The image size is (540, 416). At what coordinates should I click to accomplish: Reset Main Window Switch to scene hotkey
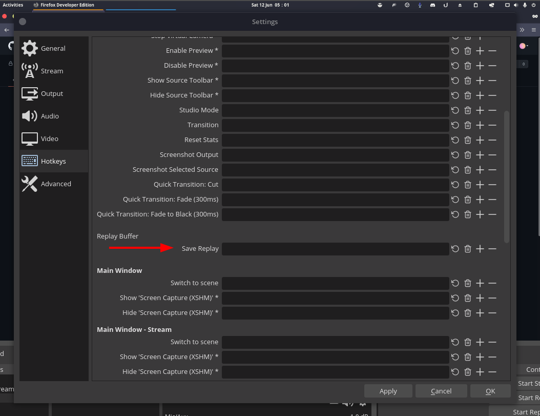pos(455,283)
